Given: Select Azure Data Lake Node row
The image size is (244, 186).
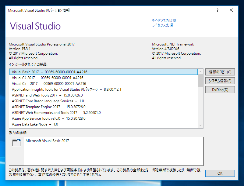Looking at the screenshot, I should point(104,124).
